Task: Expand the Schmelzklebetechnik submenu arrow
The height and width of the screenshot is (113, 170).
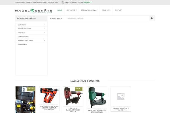Action: [x=44, y=40]
